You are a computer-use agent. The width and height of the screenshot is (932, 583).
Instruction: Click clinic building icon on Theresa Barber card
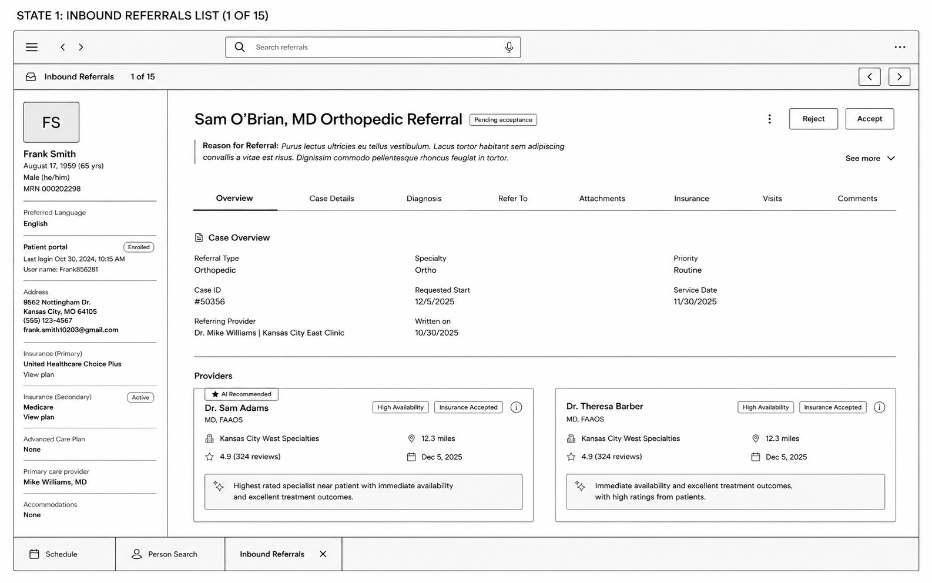click(571, 438)
